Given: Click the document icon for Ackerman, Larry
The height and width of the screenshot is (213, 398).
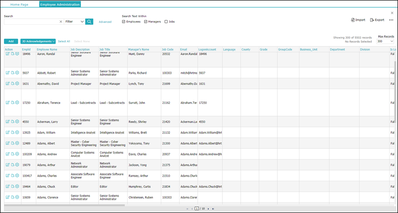Looking at the screenshot, I should [x=12, y=122].
